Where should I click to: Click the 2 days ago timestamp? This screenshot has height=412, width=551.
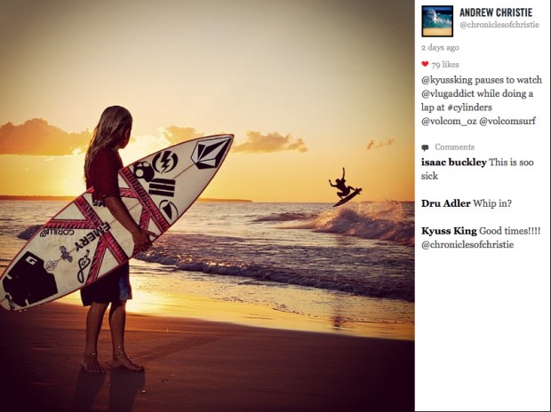[440, 47]
